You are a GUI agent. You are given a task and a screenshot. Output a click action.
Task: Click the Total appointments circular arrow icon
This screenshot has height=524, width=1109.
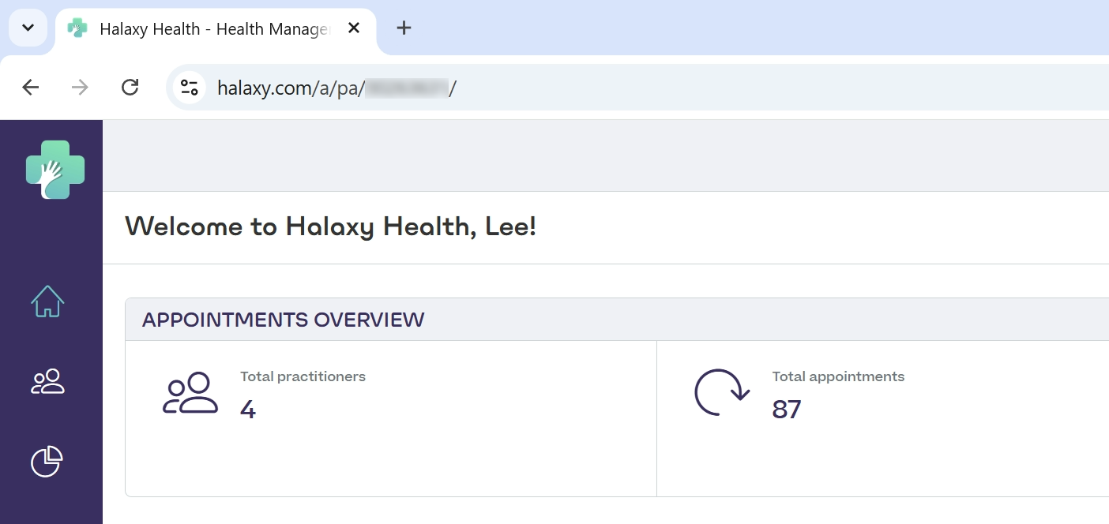(x=722, y=392)
